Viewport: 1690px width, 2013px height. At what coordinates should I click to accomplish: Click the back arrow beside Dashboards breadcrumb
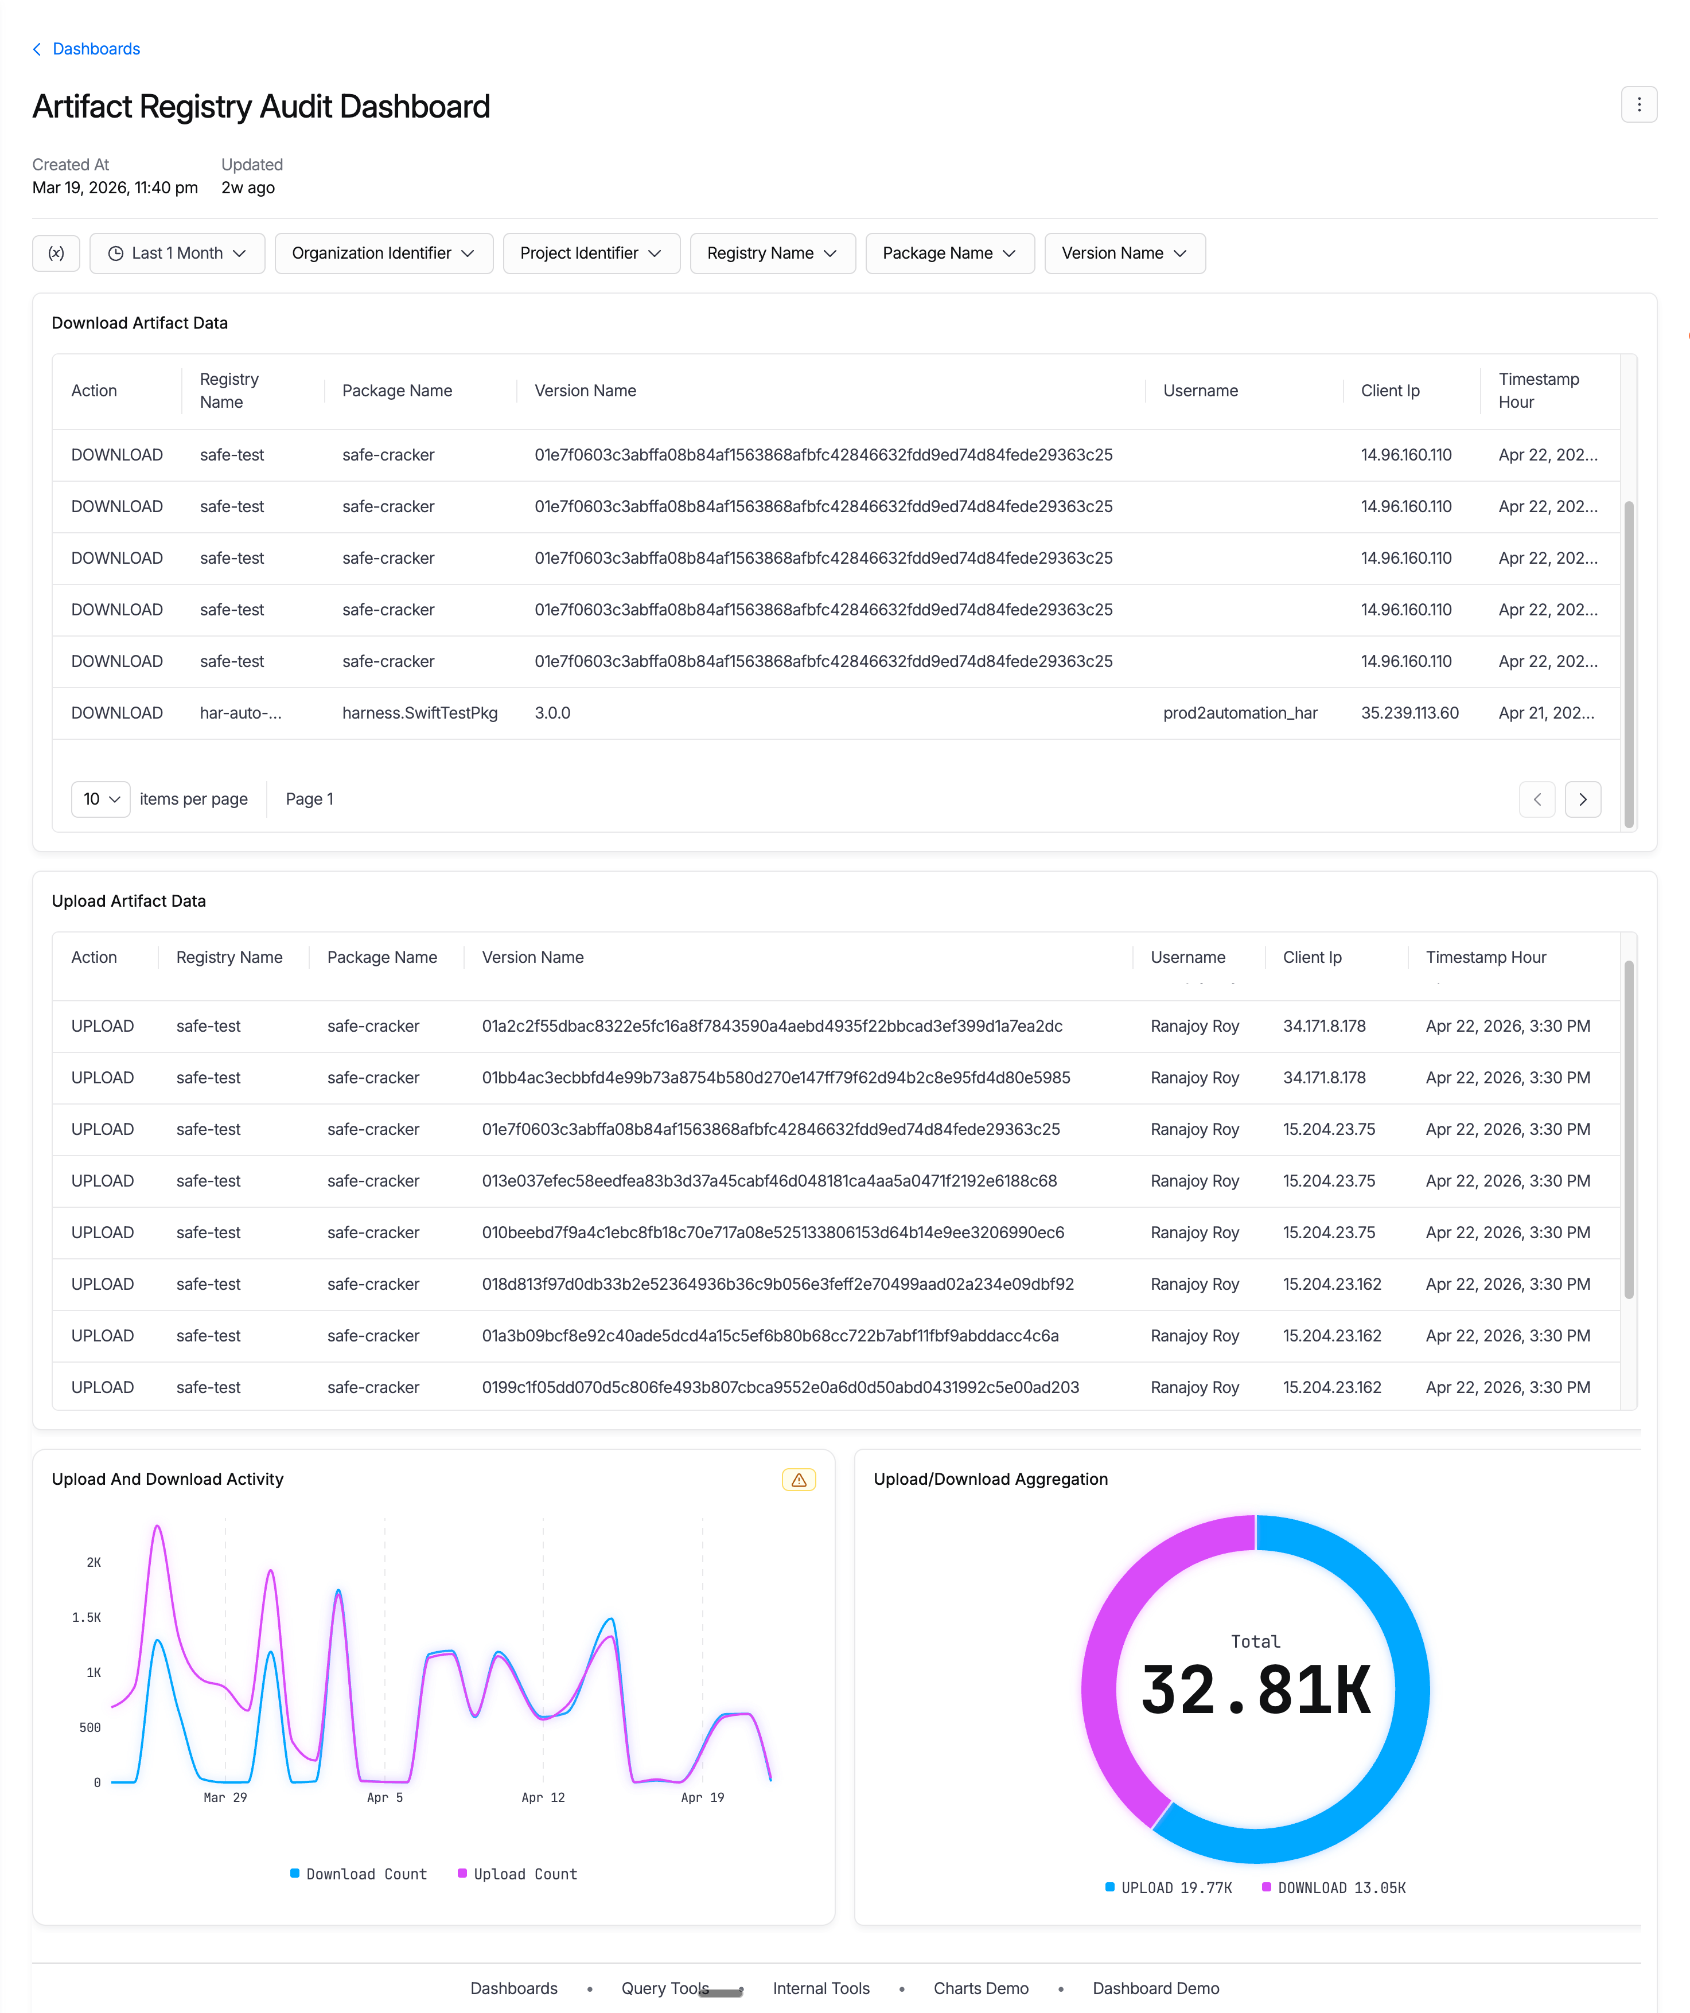click(x=36, y=49)
